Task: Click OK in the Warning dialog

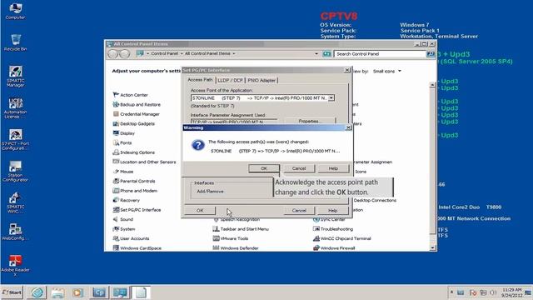Action: tap(264, 168)
